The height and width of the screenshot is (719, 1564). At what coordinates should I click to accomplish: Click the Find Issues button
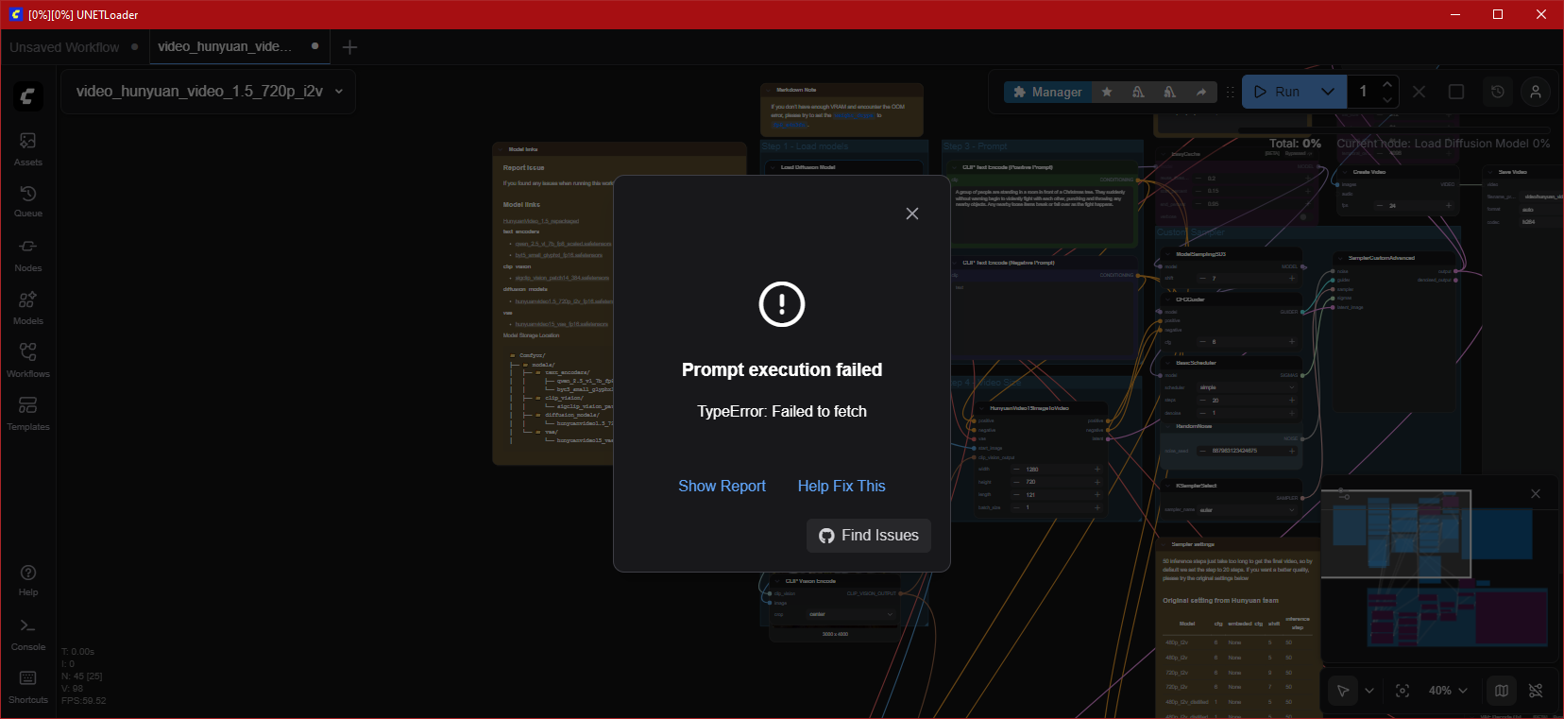869,536
